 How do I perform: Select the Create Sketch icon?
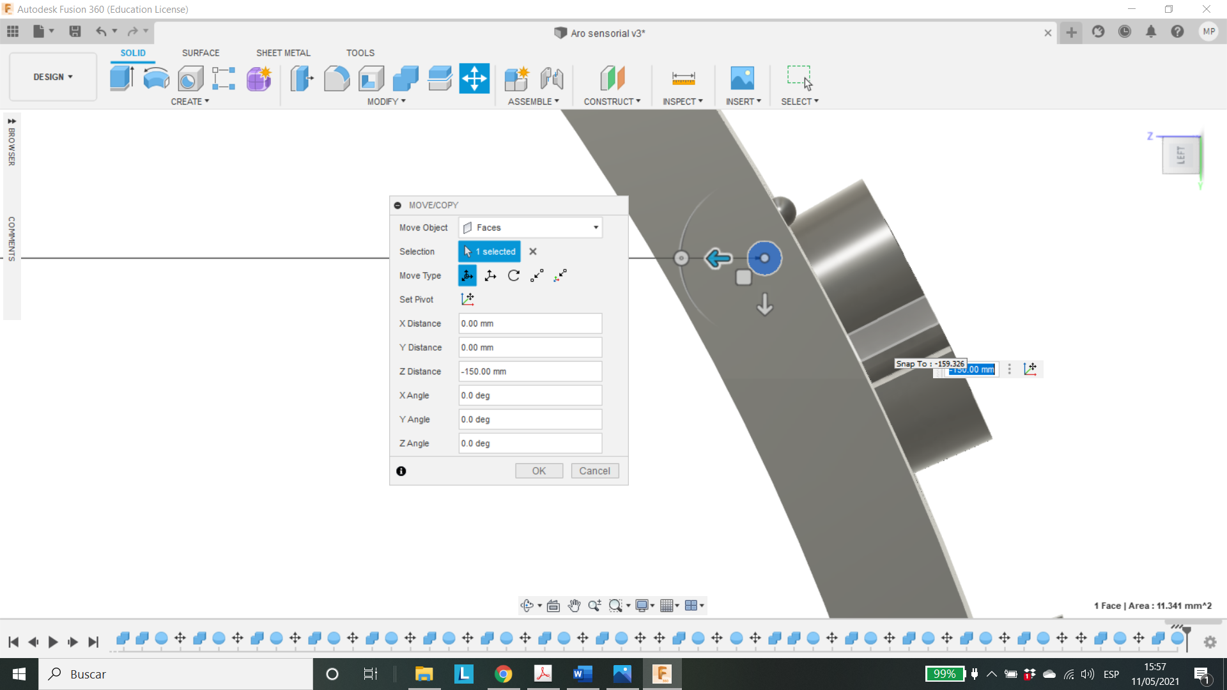coord(224,79)
